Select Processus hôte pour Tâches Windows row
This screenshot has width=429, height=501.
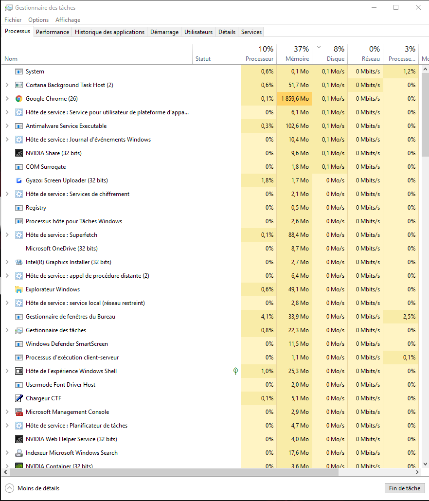210,221
